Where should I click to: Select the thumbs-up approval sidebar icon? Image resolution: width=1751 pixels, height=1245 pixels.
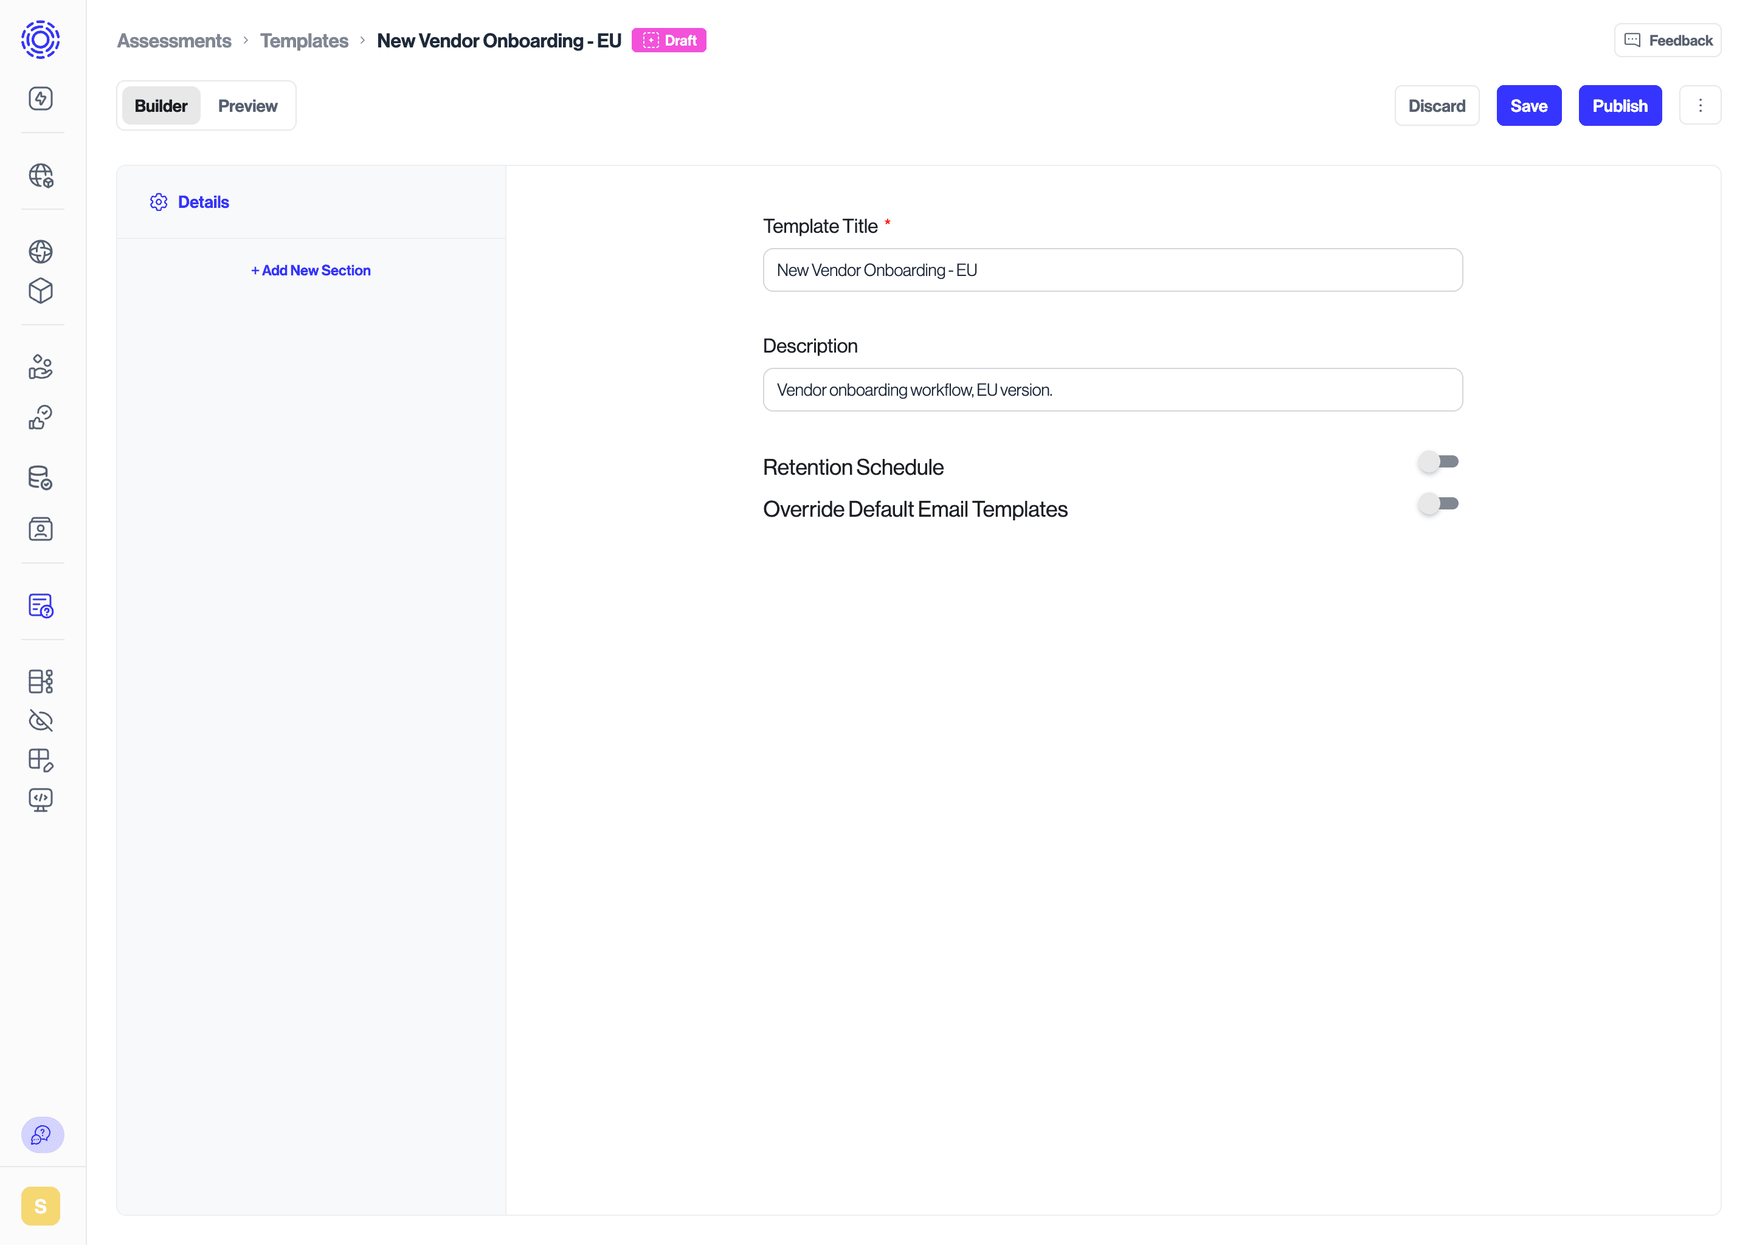(41, 418)
